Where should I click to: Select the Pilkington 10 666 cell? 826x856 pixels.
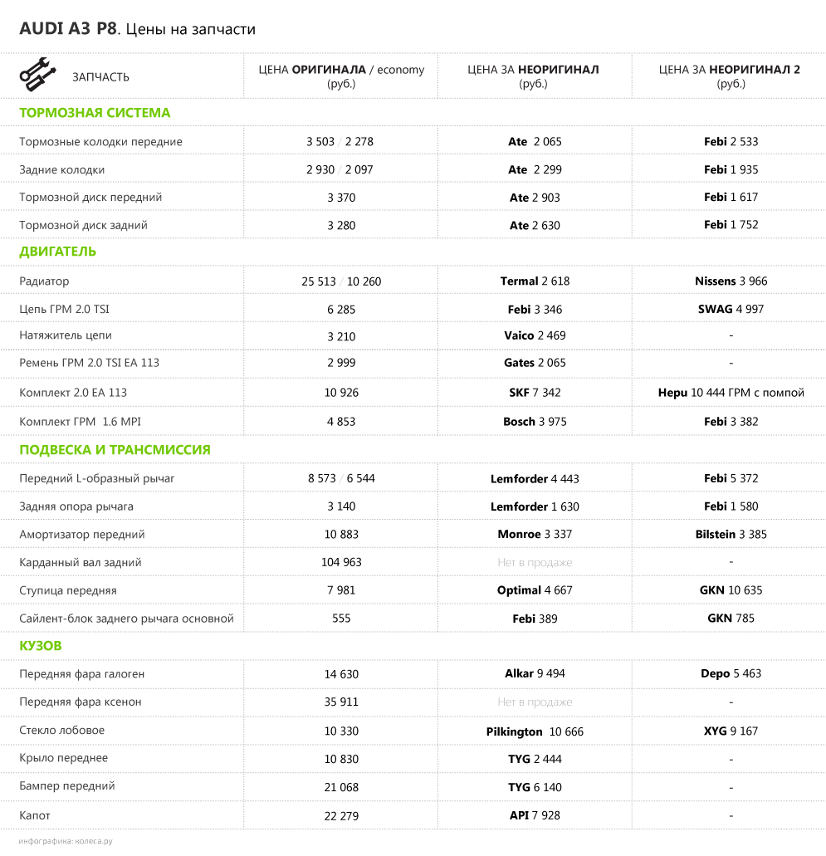tap(535, 731)
